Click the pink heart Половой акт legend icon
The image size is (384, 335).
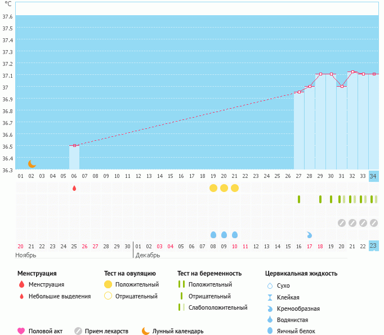pos(21,331)
